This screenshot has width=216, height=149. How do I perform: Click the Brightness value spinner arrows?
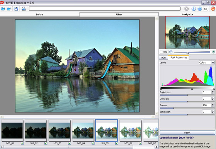213,92
